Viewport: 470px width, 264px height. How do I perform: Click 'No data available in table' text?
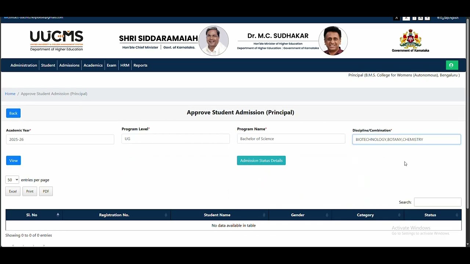234,225
